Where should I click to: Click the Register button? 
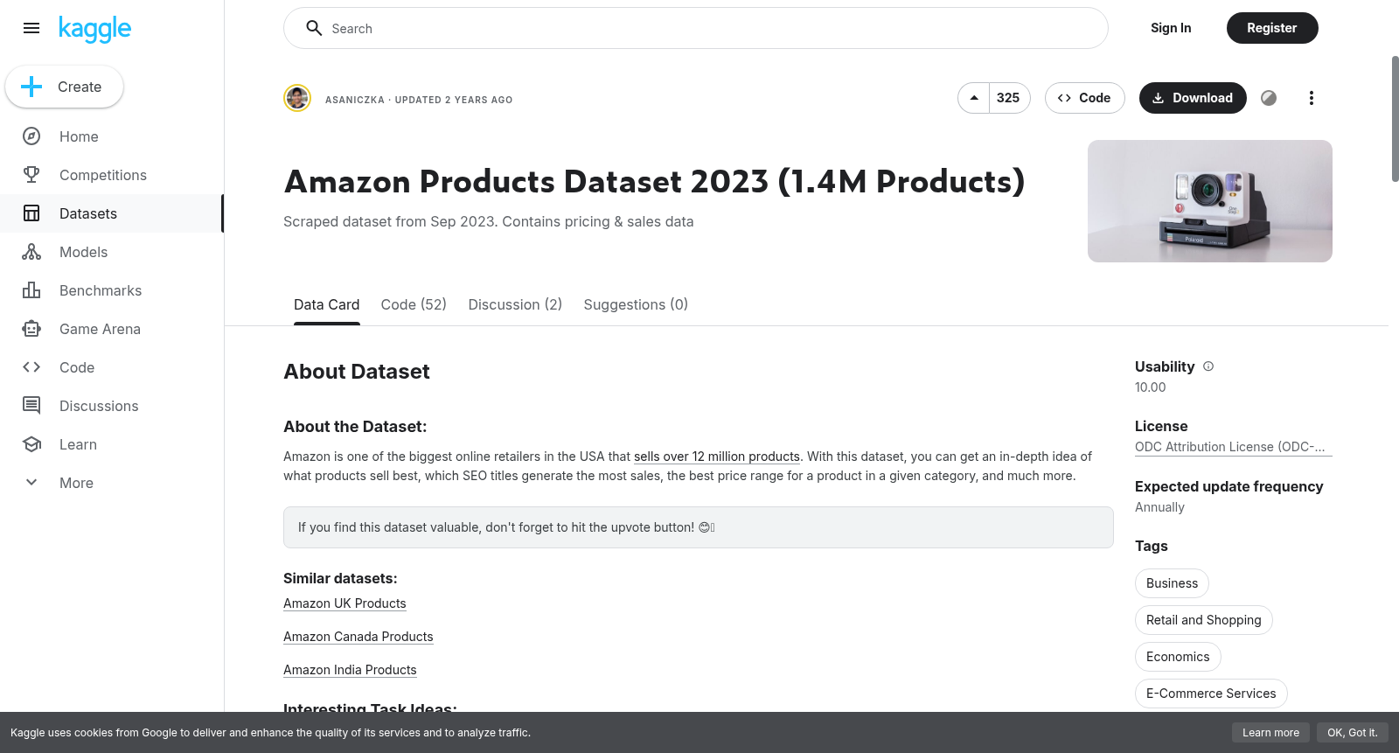[1272, 28]
